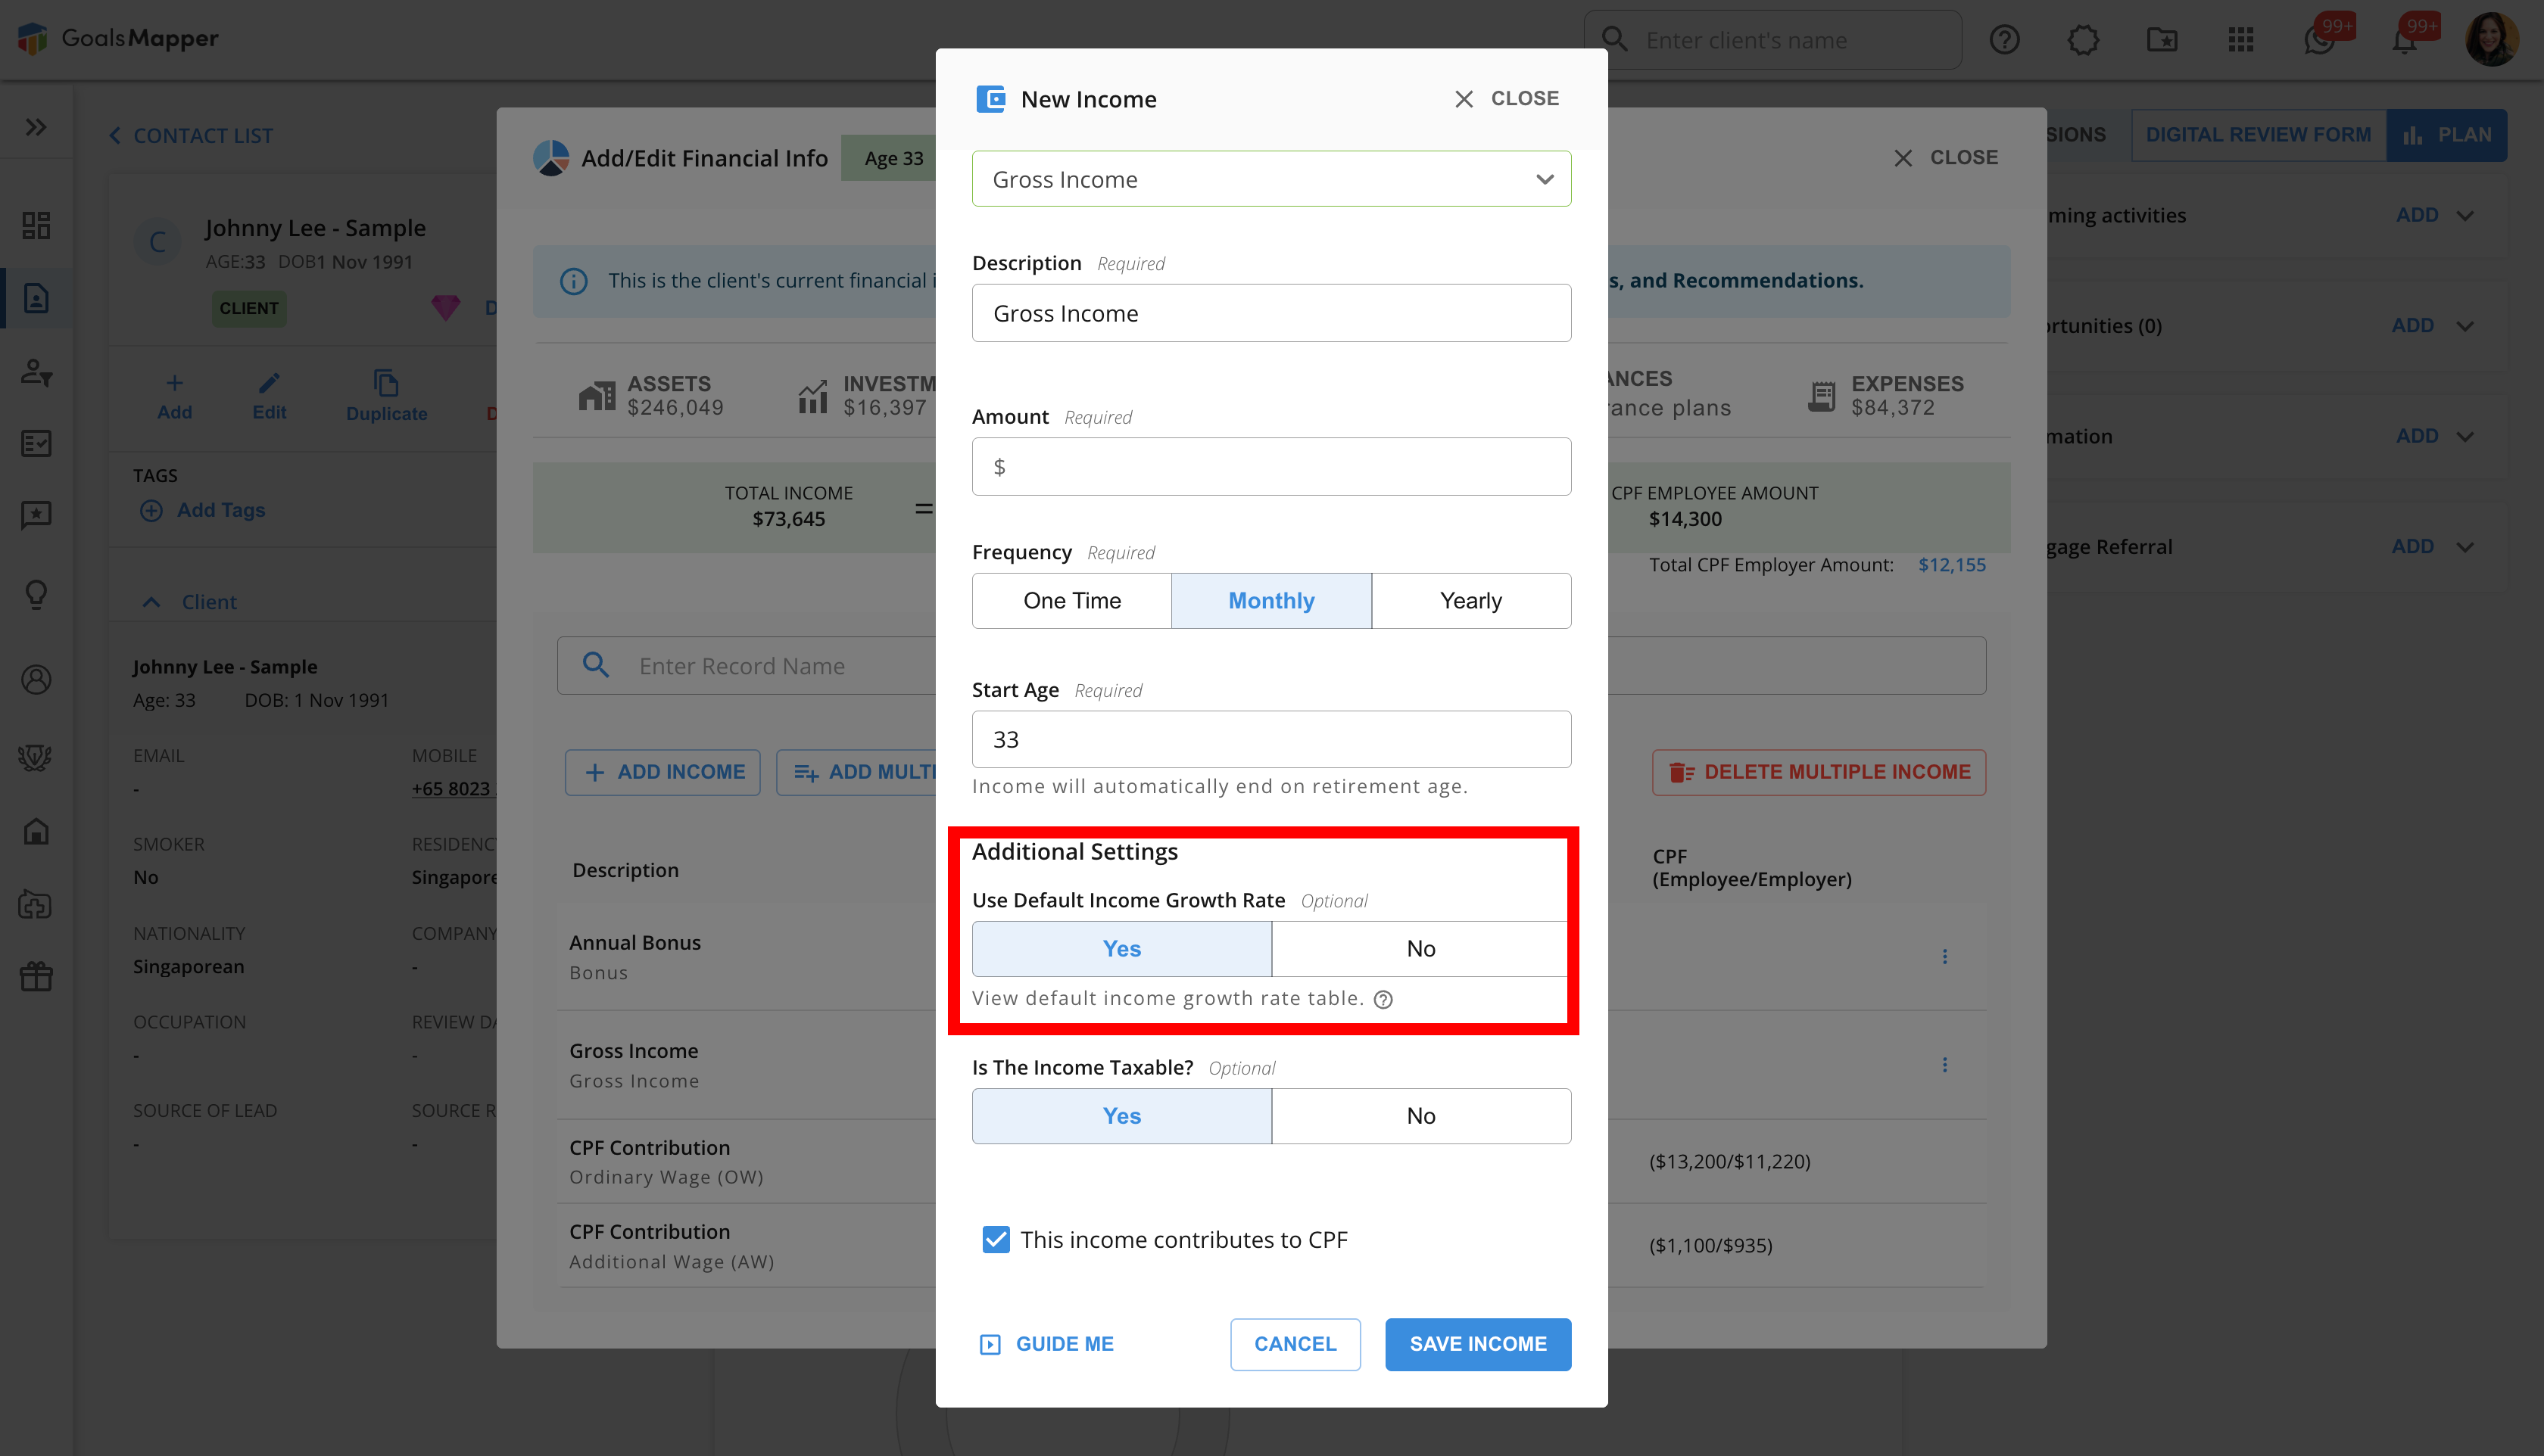Expand the sidebar with double-chevron icon
2544x1456 pixels.
tap(36, 127)
